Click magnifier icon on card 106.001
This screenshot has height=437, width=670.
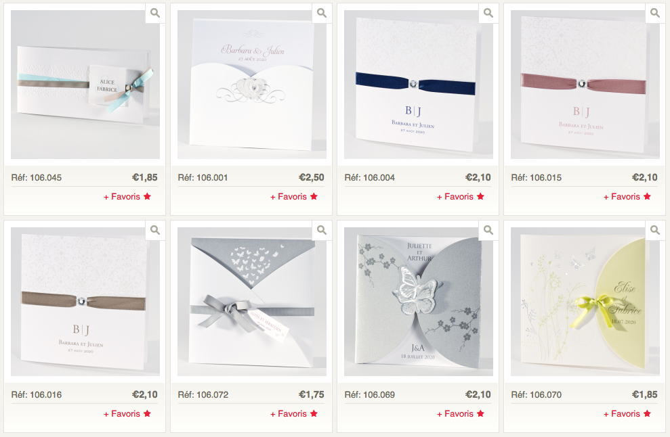pos(322,13)
